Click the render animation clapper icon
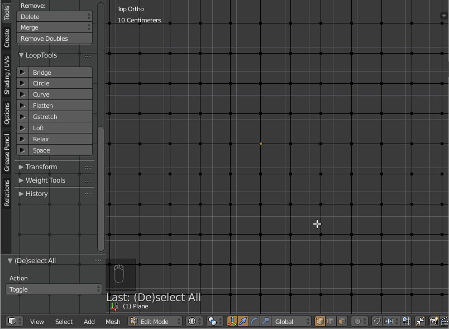This screenshot has width=449, height=329. coord(444,321)
